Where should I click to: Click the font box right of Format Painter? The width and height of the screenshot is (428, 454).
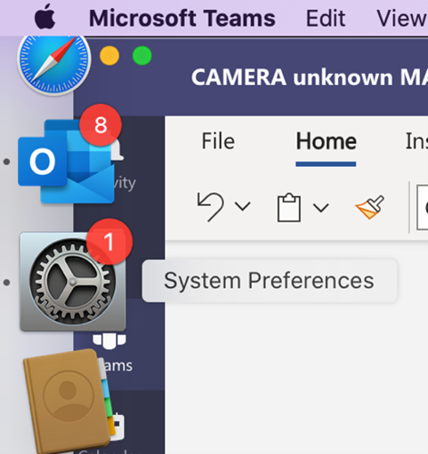pyautogui.click(x=422, y=207)
